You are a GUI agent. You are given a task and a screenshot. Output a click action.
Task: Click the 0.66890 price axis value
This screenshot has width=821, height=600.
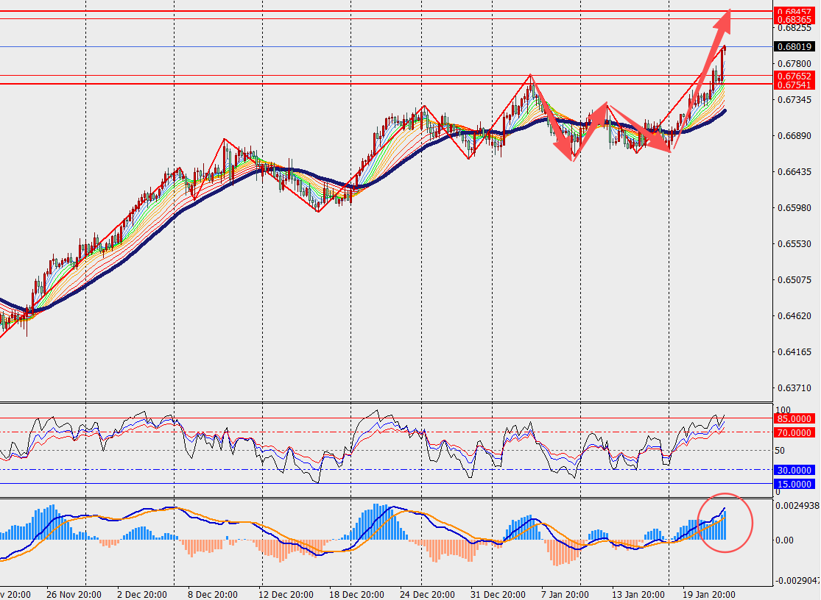tap(793, 136)
